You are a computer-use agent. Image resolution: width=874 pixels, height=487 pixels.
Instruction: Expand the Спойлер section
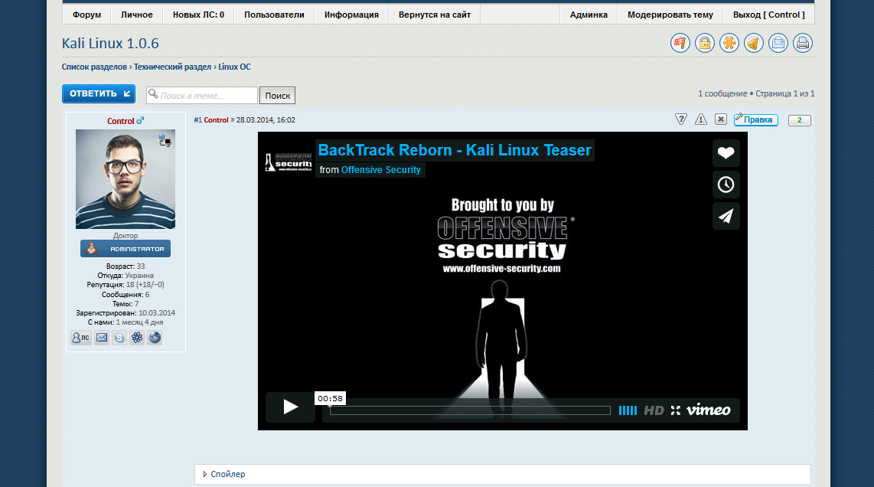(227, 474)
